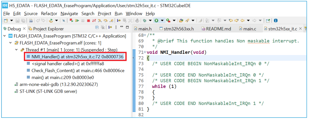Select arm-none-eabi-gdb process entry

(56, 84)
